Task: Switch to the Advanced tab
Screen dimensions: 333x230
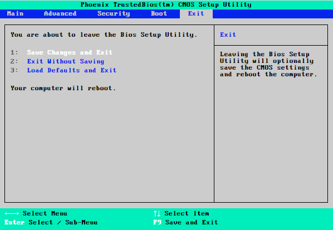Action: [60, 13]
